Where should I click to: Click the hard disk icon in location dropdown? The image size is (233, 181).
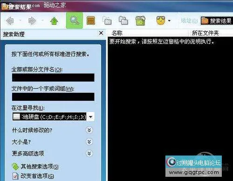(16, 117)
